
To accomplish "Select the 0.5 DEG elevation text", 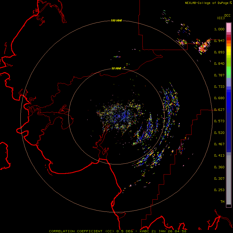I will [x=125, y=231].
